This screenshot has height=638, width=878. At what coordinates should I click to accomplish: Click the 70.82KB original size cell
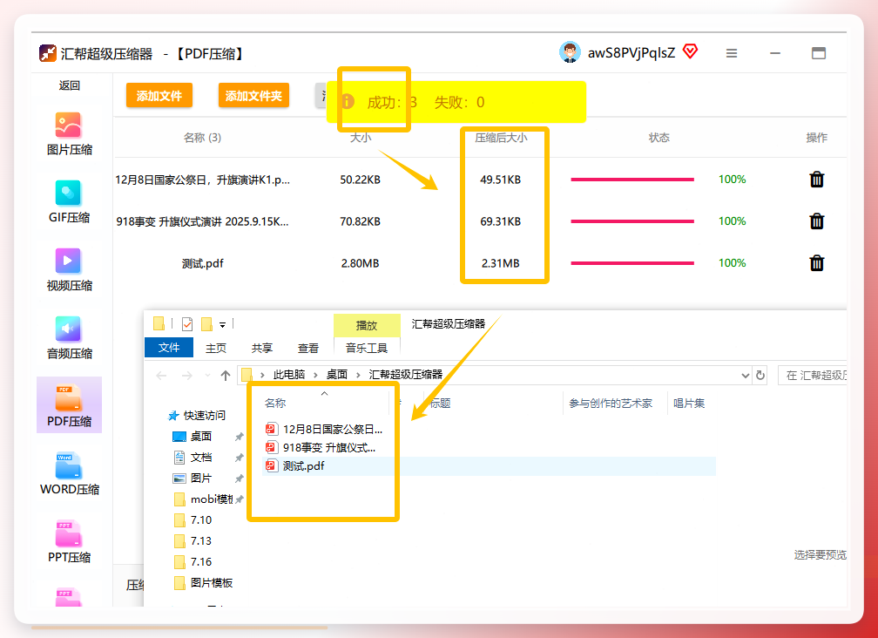pyautogui.click(x=360, y=221)
